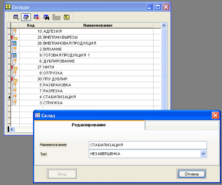This screenshot has height=185, width=222.
Task: Click the grid icon beside ВНЕПЛАНОВАЯ ПРОДУКЦИЯ
Action: point(14,43)
